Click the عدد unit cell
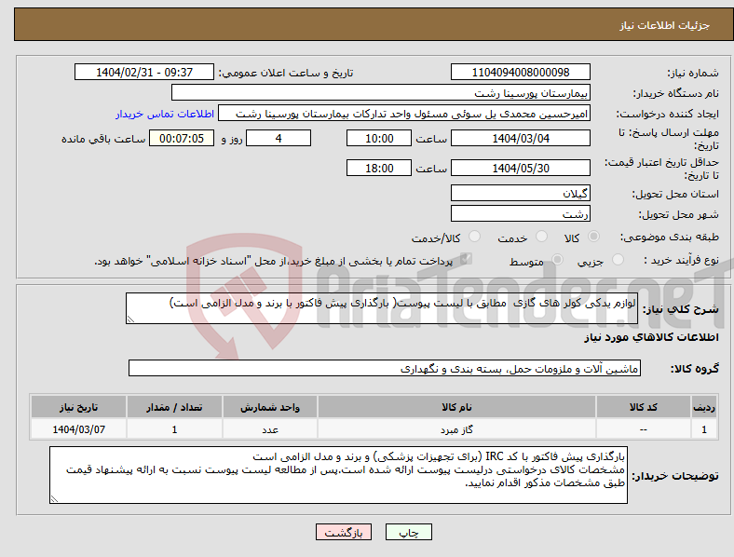Screen dimensions: 734x557 [270, 429]
